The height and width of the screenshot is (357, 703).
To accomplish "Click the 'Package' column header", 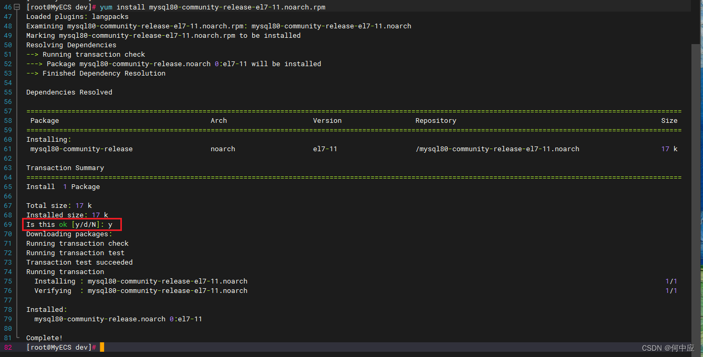I will pyautogui.click(x=45, y=121).
